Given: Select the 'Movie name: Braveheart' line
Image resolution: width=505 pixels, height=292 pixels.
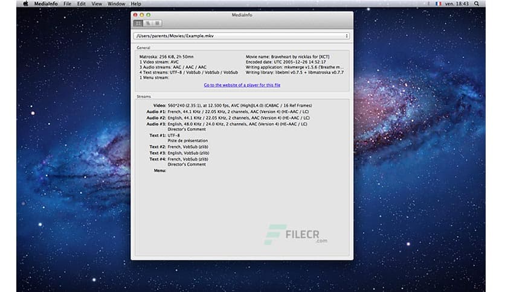Looking at the screenshot, I should tap(288, 57).
